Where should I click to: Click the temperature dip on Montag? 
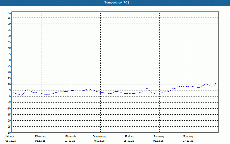click(x=21, y=96)
